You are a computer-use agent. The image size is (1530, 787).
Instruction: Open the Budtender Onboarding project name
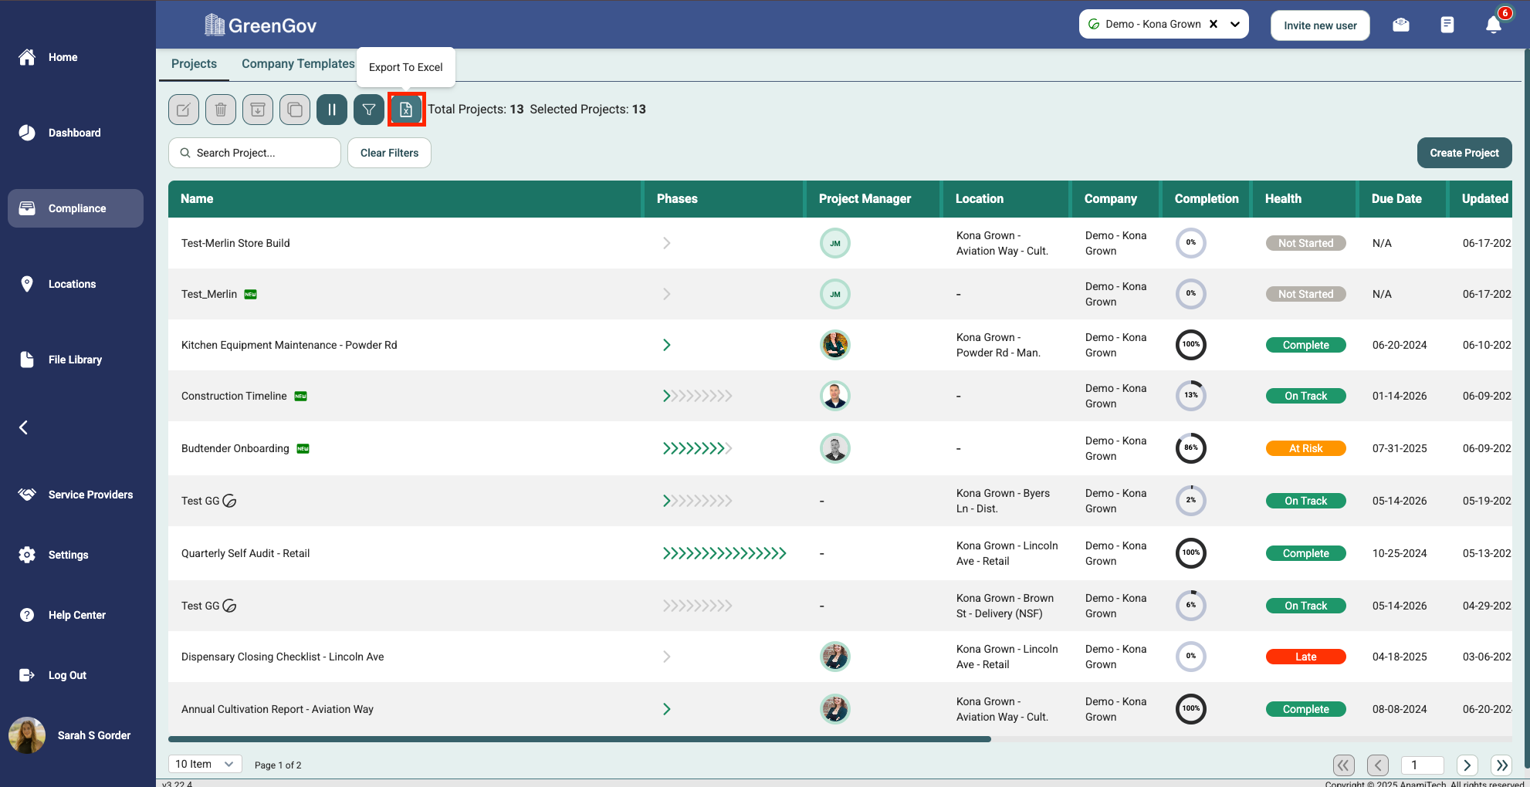tap(235, 448)
